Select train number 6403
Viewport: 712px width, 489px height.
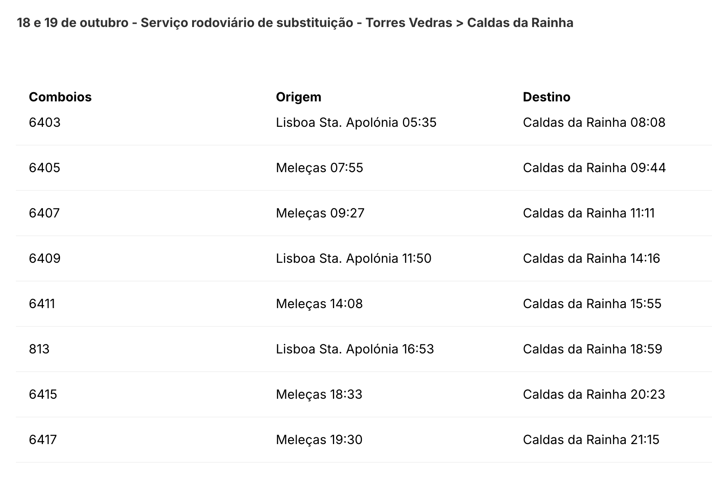point(45,122)
